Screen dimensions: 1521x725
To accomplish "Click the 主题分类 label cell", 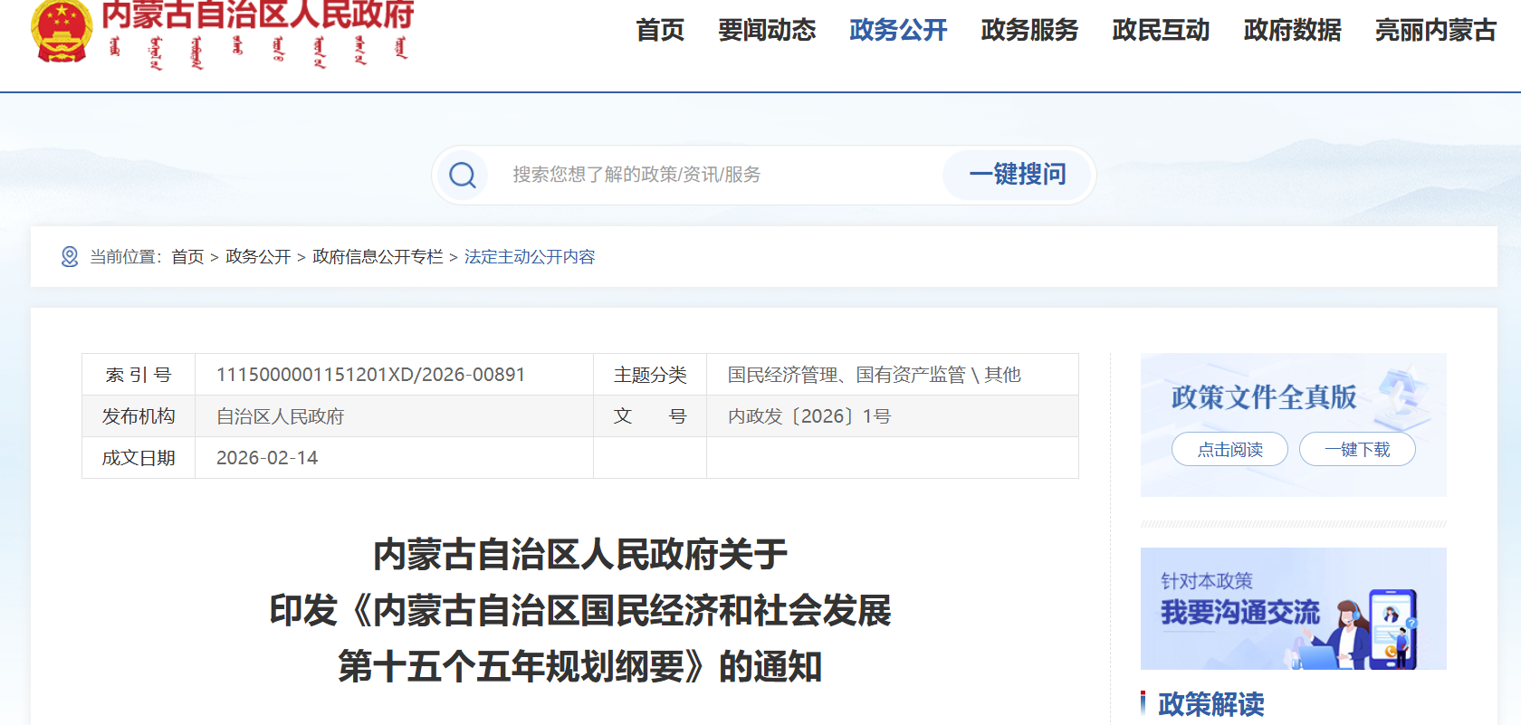I will [x=650, y=375].
